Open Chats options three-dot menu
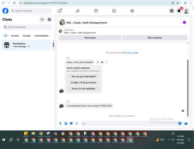Screen dimensions: 194x149 point(42,19)
